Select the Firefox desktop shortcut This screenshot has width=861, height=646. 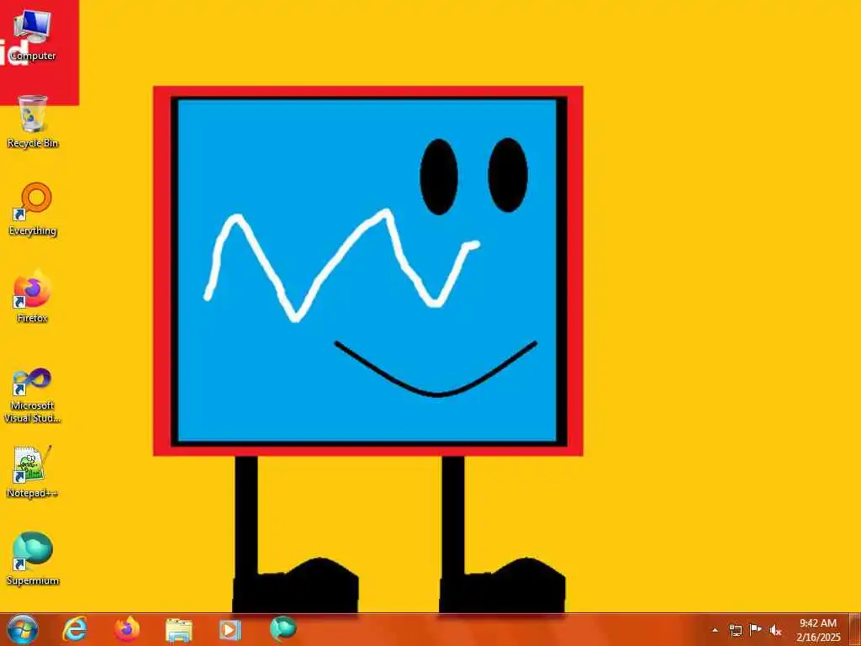click(33, 296)
